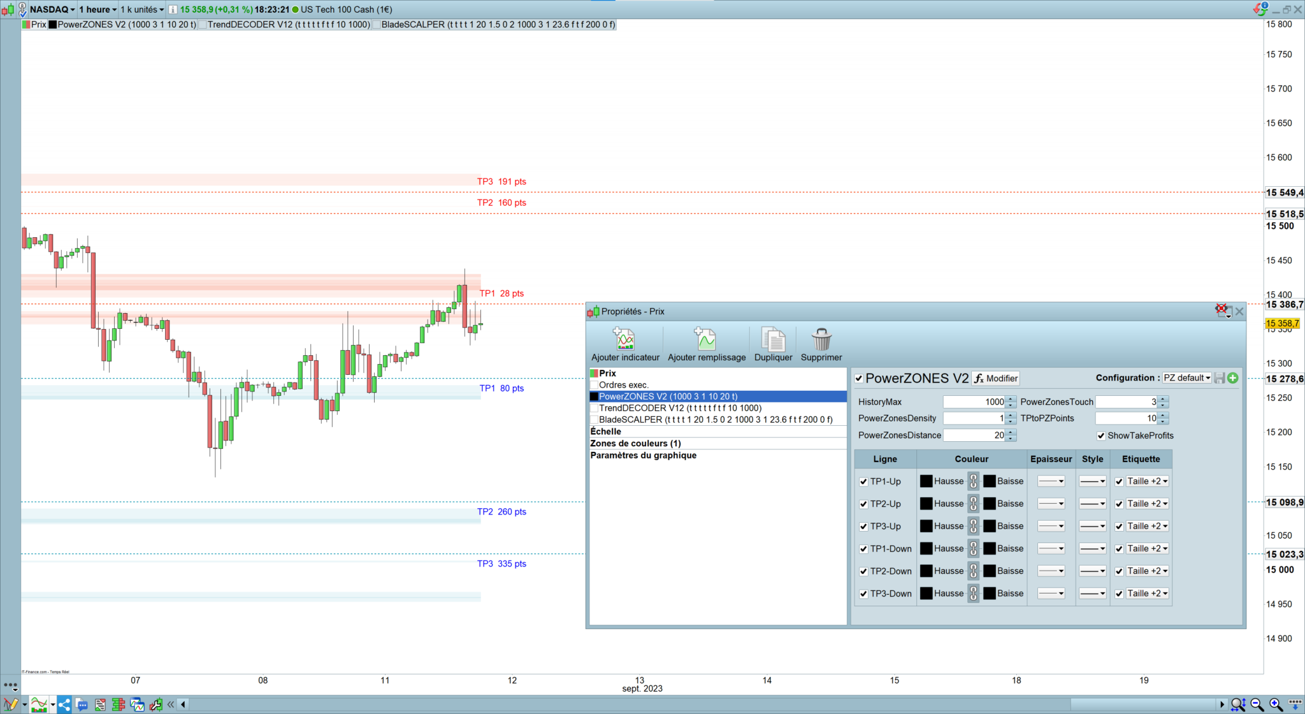This screenshot has width=1305, height=714.
Task: Uncheck the ShowTakeProfits checkbox
Action: click(1101, 436)
